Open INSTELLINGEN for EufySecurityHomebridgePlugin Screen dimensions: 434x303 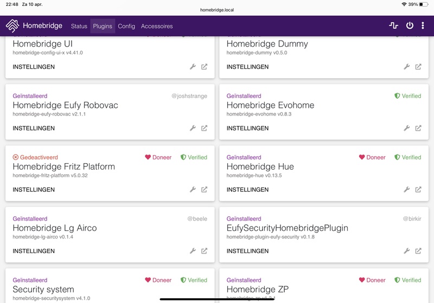pos(248,251)
